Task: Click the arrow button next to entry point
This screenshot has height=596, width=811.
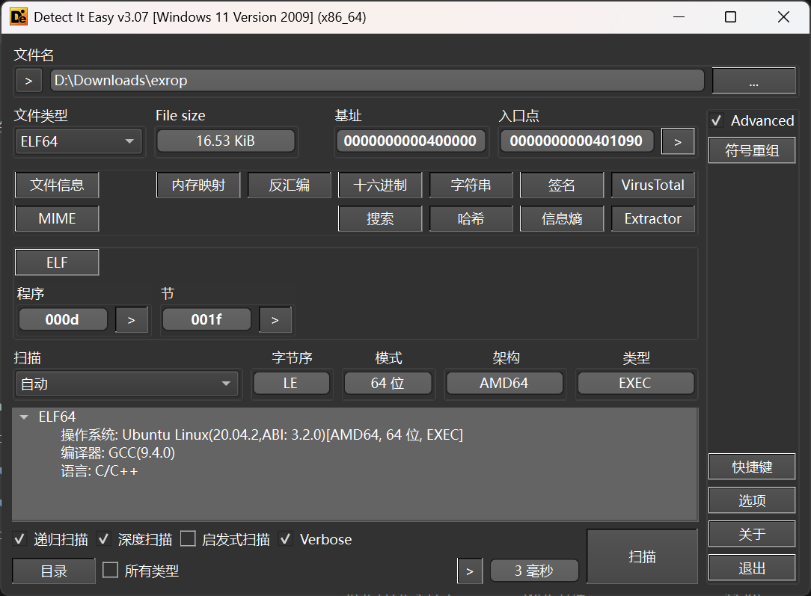Action: [x=678, y=141]
